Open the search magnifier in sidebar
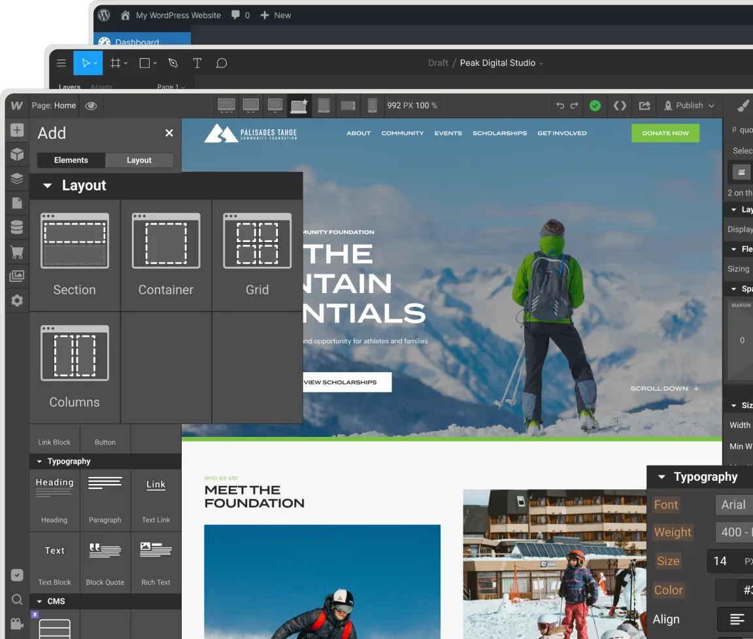Viewport: 753px width, 639px height. (x=17, y=599)
